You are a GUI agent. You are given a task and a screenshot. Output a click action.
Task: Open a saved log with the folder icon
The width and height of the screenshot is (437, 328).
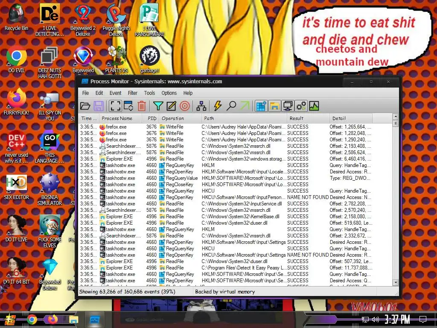point(85,106)
